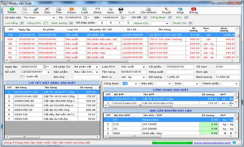The height and width of the screenshot is (147, 244).
Task: Click the Tên hàng header in top grid
Action: click(x=164, y=29)
